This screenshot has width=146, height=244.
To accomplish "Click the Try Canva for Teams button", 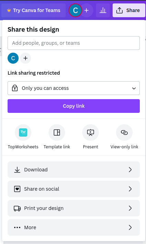I will (34, 10).
